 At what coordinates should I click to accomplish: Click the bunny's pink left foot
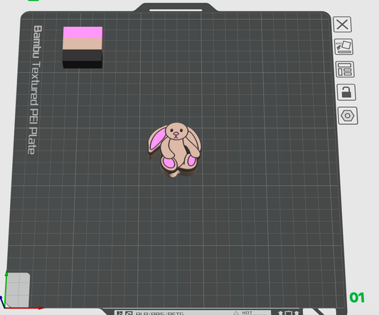(x=169, y=163)
